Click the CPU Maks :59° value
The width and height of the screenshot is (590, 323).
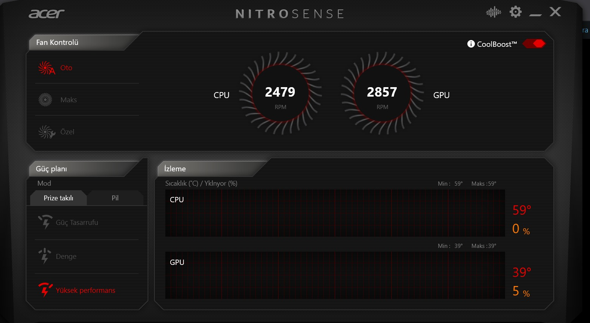point(484,184)
